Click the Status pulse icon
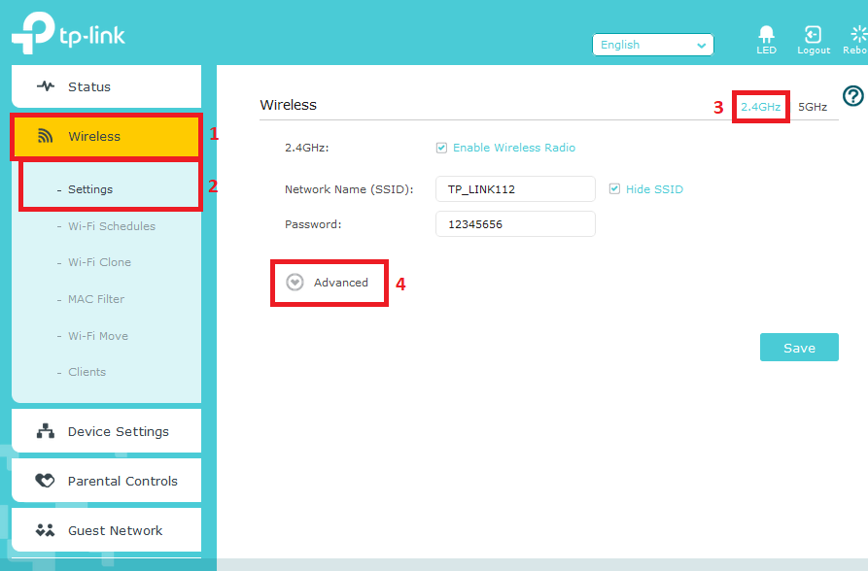 [x=46, y=86]
